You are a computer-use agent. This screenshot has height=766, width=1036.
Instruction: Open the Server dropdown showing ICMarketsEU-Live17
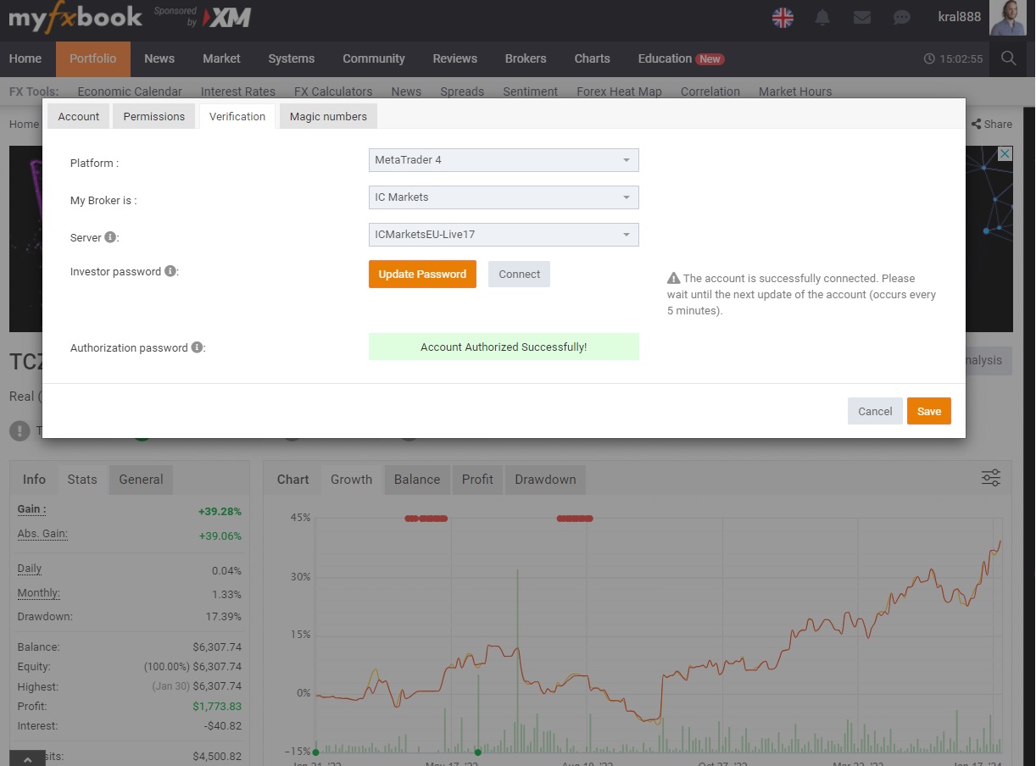tap(504, 235)
